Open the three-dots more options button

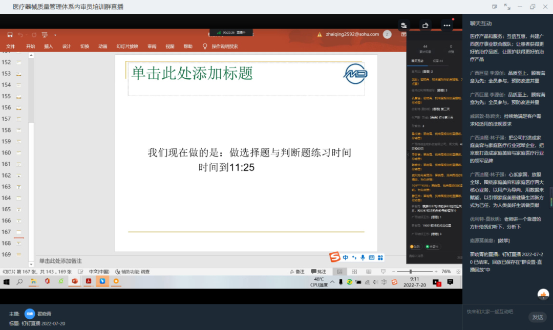pyautogui.click(x=447, y=26)
